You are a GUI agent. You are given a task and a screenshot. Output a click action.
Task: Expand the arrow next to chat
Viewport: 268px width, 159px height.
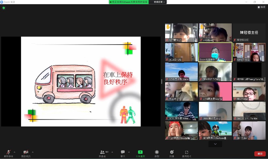click(129, 152)
